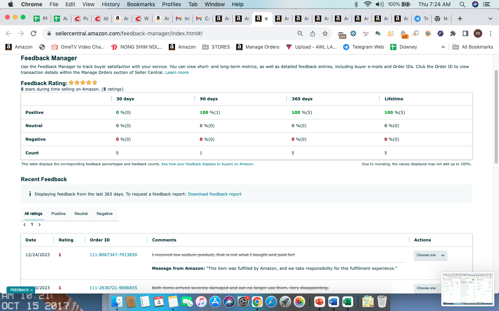Click the RS extension icon
499x311 pixels.
[x=378, y=33]
